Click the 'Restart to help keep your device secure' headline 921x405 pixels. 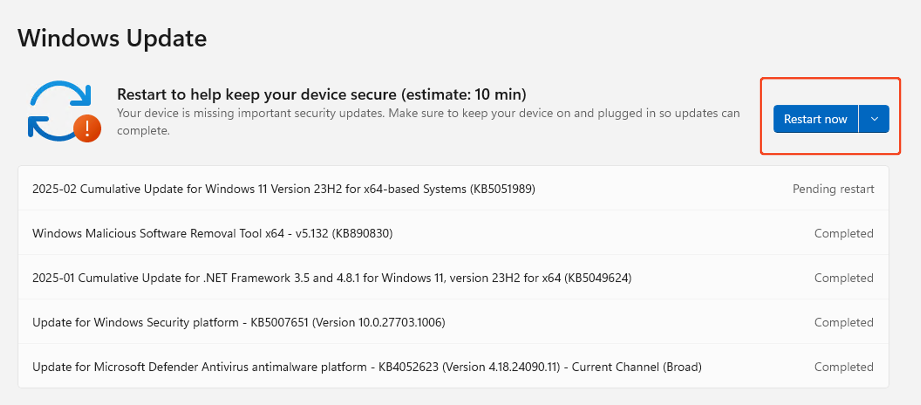(257, 94)
